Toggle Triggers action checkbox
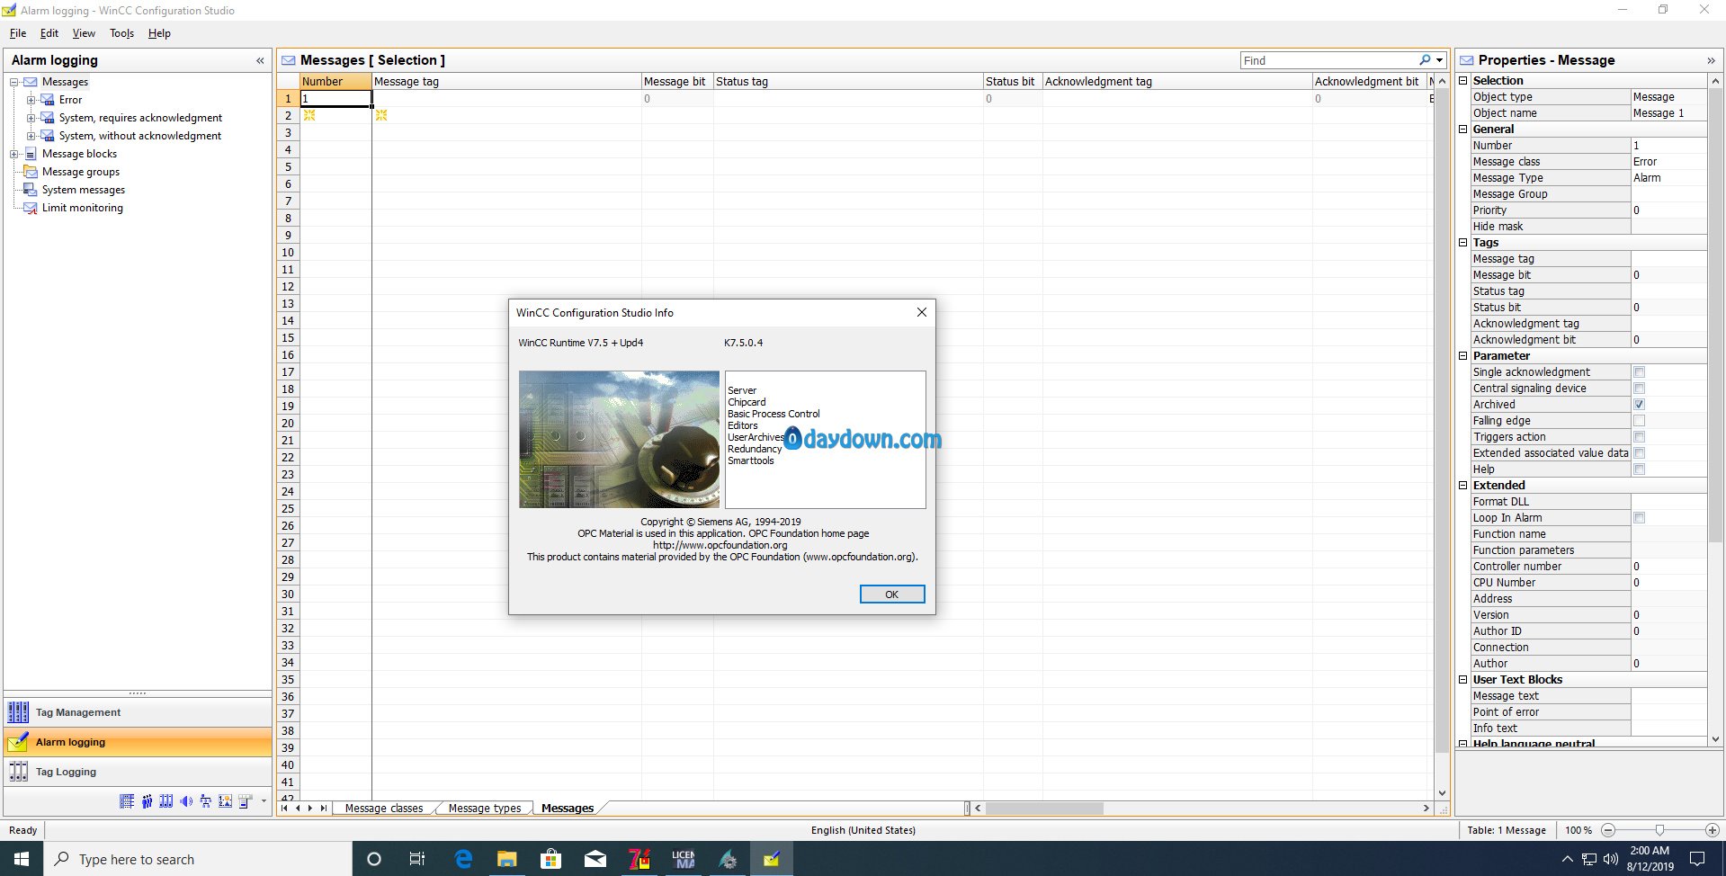 [1639, 437]
